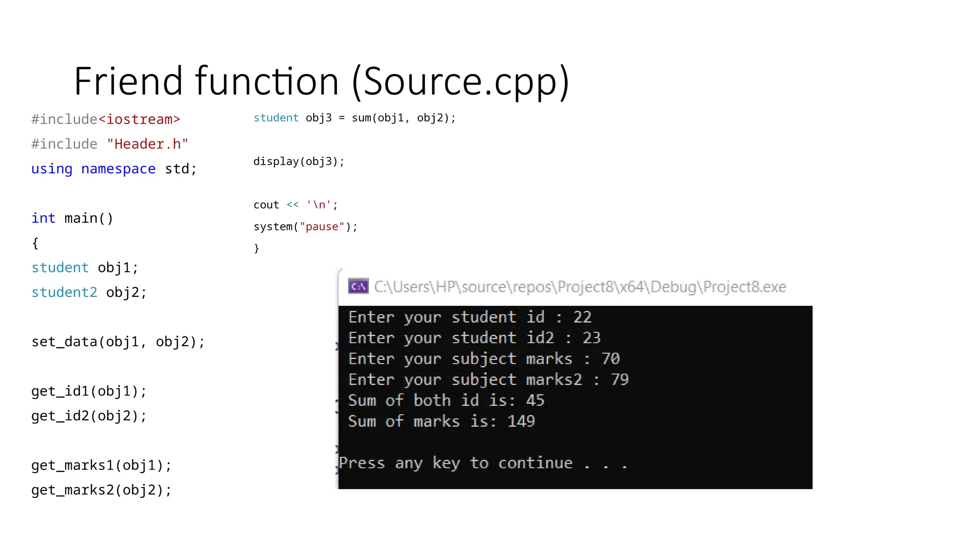Click the '#include "Header.h"' line
Image resolution: width=953 pixels, height=536 pixels.
click(110, 144)
